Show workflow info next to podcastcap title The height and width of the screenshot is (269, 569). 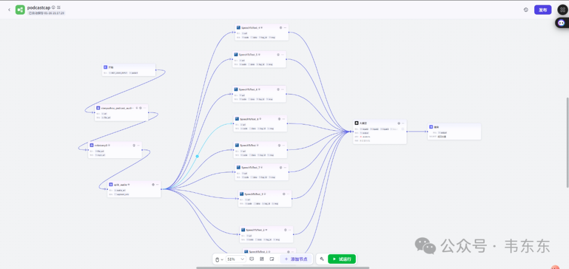53,7
